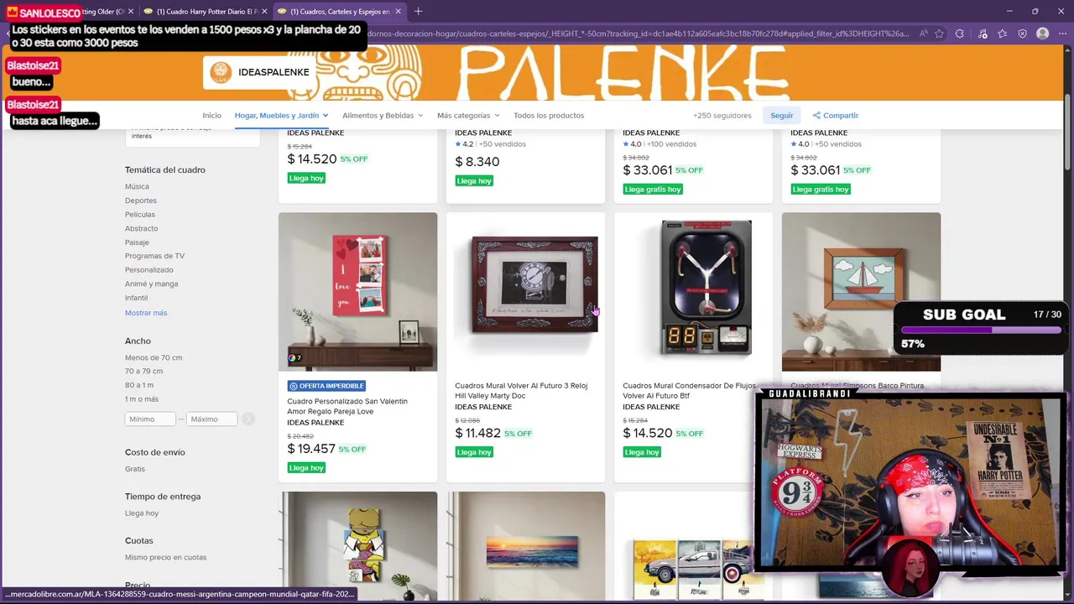Expand Hogar, Muebles y Jardín dropdown
Screen dimensions: 1074x604
(x=281, y=116)
